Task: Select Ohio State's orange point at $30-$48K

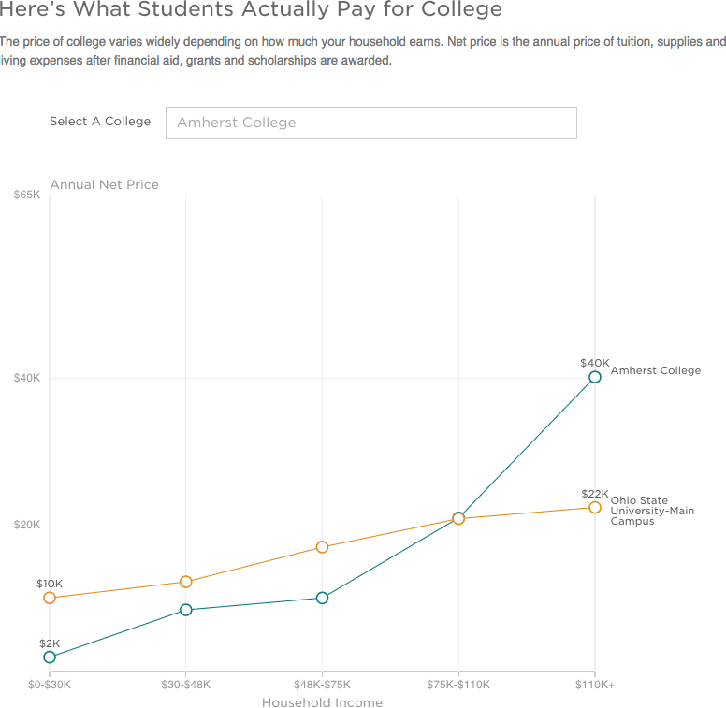Action: pyautogui.click(x=186, y=582)
